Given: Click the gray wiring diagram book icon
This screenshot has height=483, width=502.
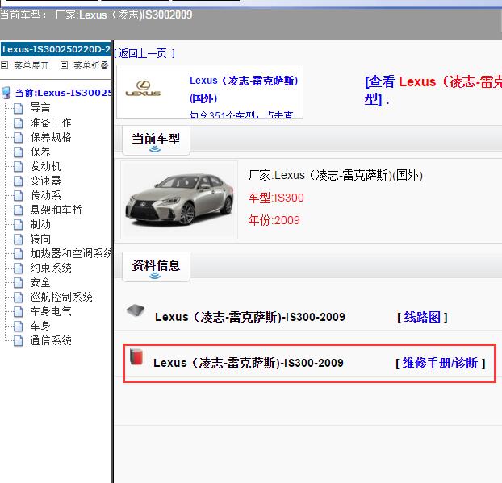Looking at the screenshot, I should 136,310.
